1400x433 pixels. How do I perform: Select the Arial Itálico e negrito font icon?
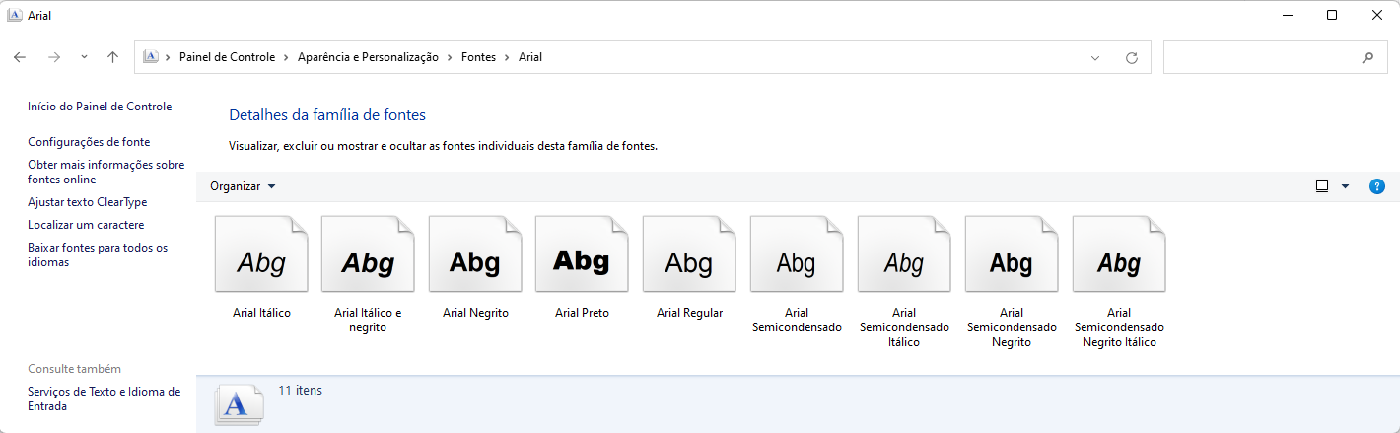tap(368, 253)
